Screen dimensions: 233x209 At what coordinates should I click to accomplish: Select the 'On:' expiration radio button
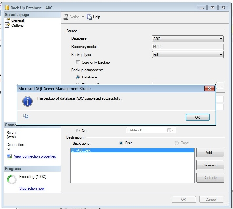coord(78,131)
